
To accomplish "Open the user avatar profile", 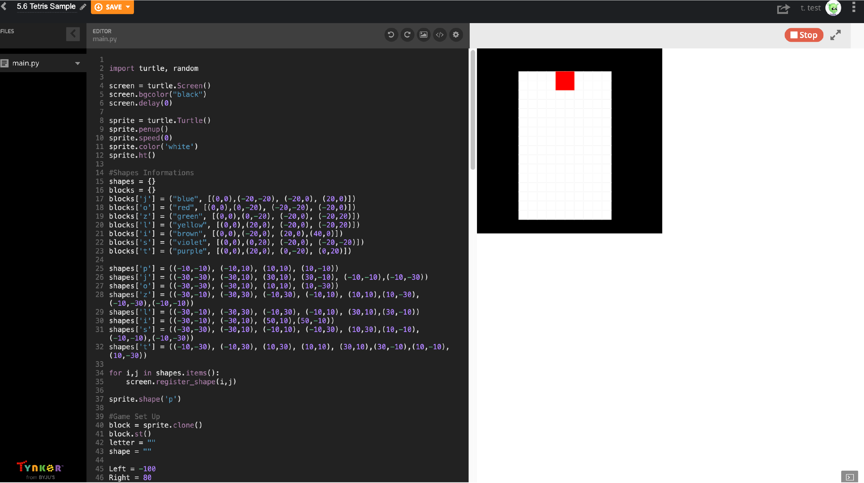I will [833, 8].
